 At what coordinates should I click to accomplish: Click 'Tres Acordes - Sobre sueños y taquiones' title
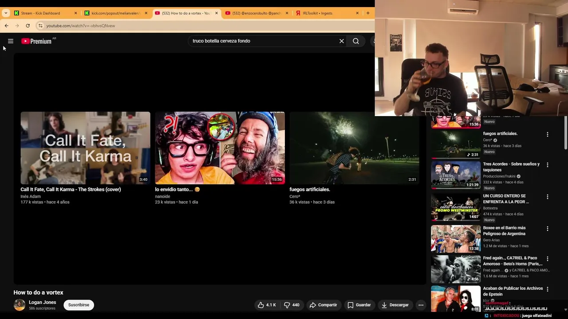click(511, 167)
